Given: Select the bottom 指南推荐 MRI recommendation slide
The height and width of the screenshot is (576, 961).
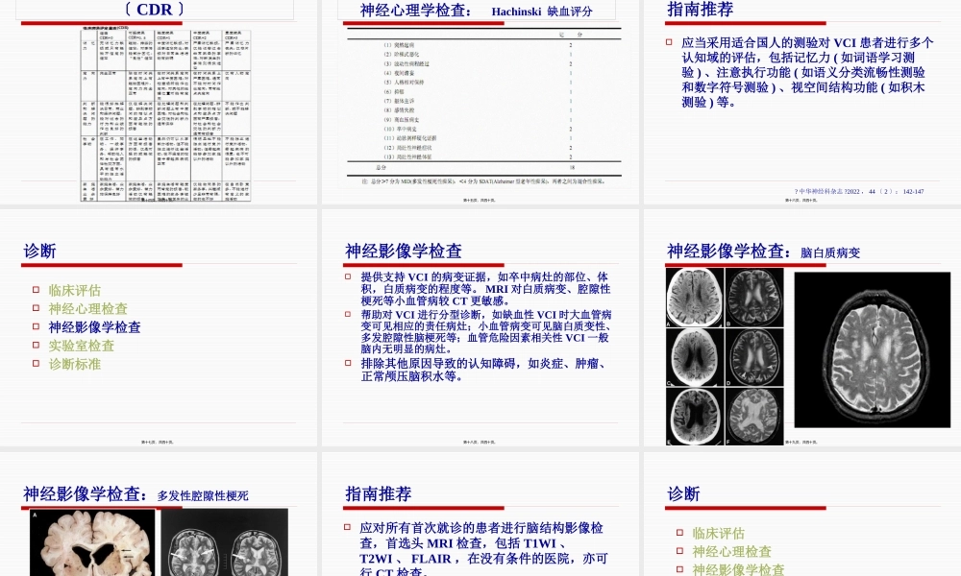Looking at the screenshot, I should (480, 528).
